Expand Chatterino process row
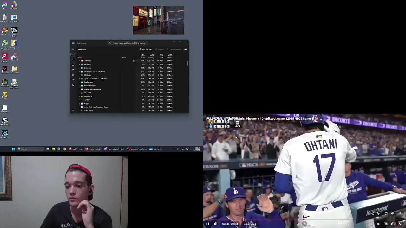The width and height of the screenshot is (406, 228). coord(79,68)
